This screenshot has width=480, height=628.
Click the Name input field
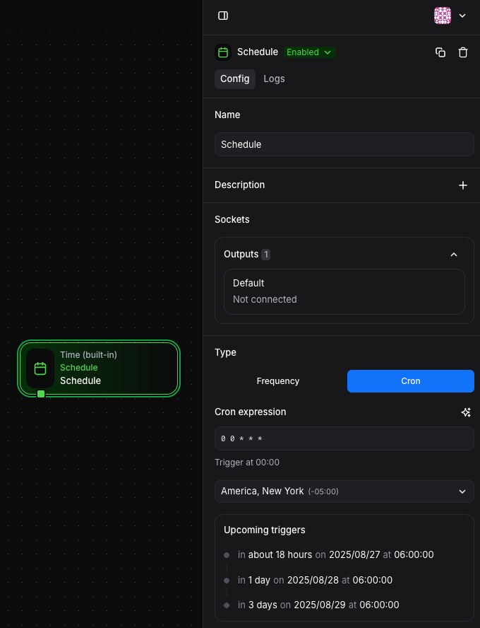pos(344,144)
